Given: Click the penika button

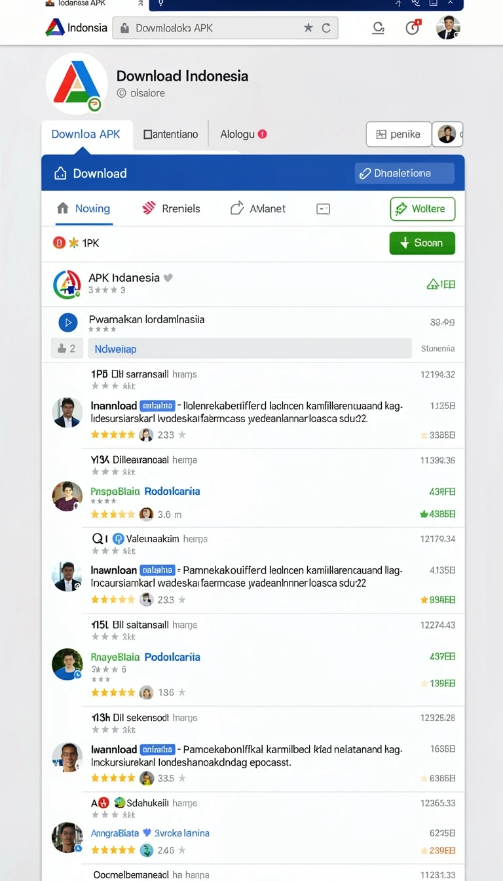Looking at the screenshot, I should 398,134.
